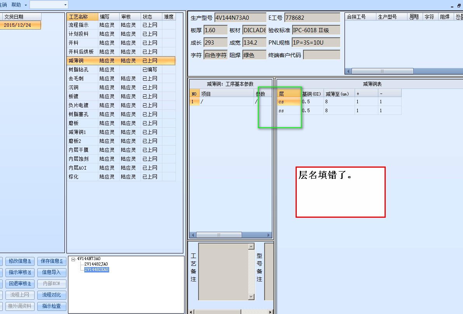The width and height of the screenshot is (463, 314).
Task: Select the 树脂钻孔 process row
Action: pyautogui.click(x=121, y=69)
